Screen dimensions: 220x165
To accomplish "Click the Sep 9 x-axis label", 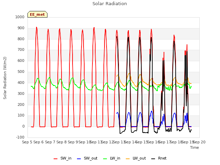I will [73, 142].
